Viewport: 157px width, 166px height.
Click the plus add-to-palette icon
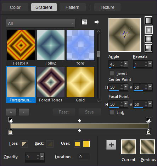pyautogui.click(x=111, y=145)
